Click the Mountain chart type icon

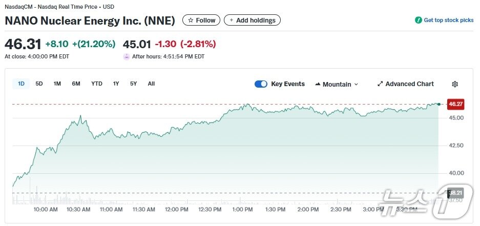[318, 84]
